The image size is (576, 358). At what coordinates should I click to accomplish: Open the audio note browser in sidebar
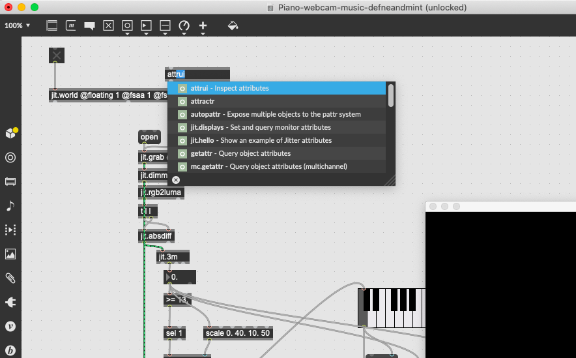[x=10, y=205]
